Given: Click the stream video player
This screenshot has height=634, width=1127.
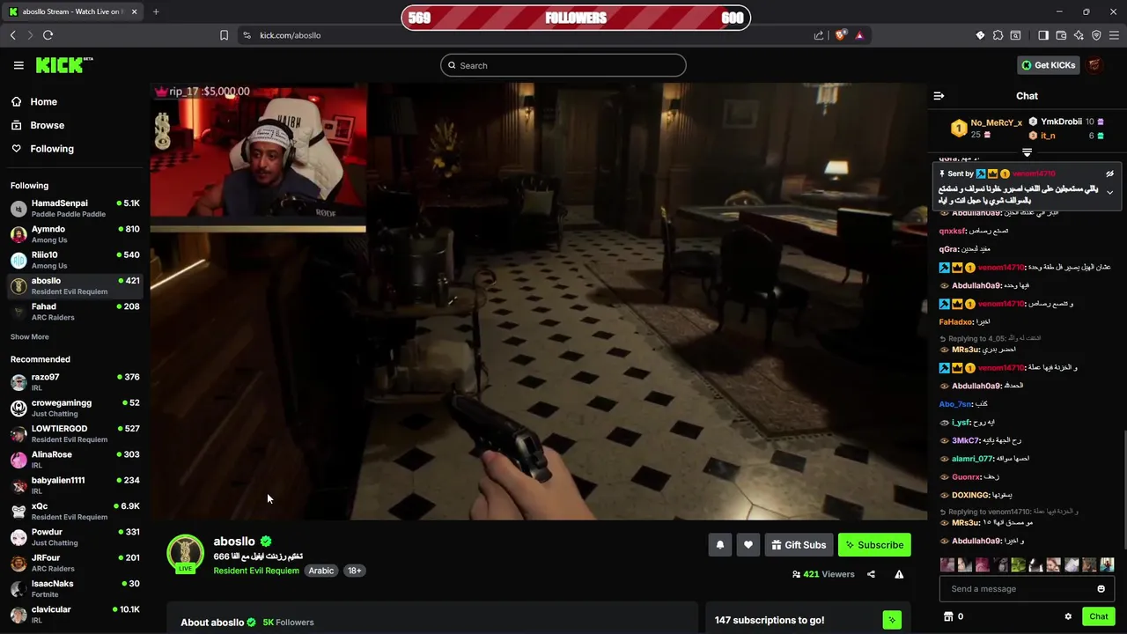Looking at the screenshot, I should point(538,301).
